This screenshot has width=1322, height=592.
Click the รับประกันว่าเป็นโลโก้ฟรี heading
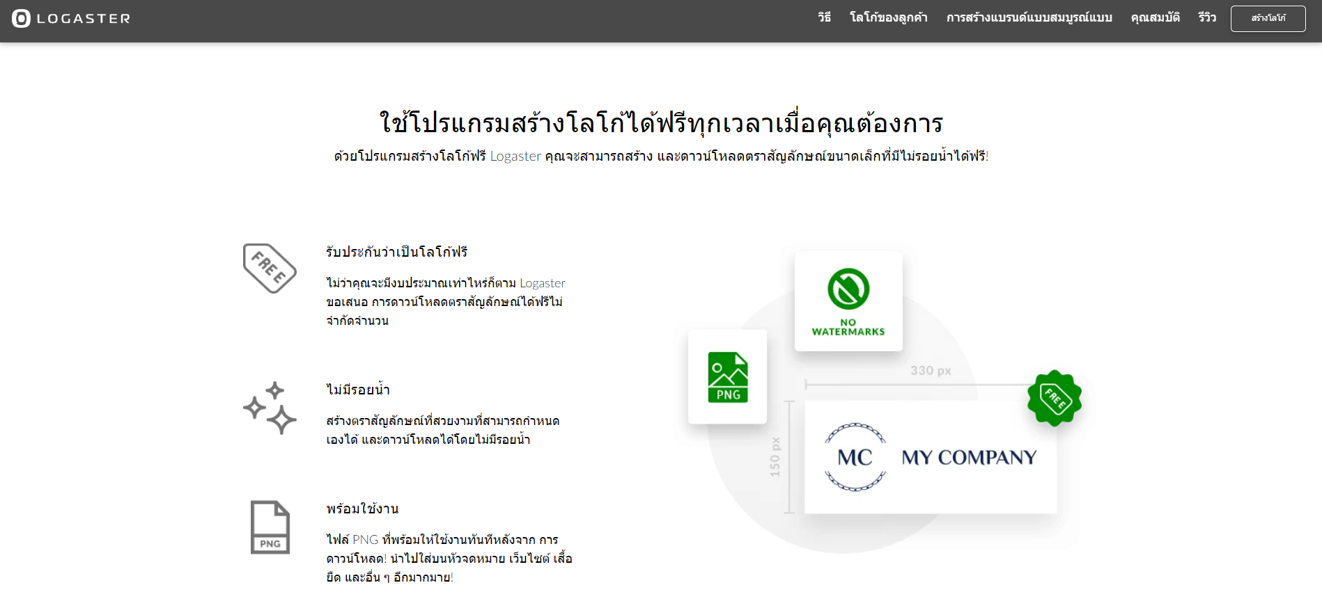(396, 252)
